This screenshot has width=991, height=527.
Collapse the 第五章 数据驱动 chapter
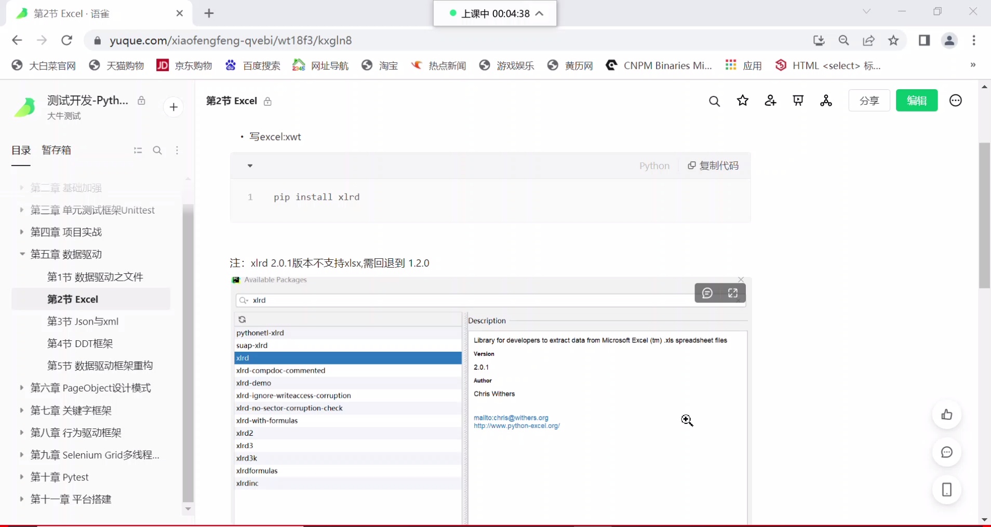click(x=22, y=255)
